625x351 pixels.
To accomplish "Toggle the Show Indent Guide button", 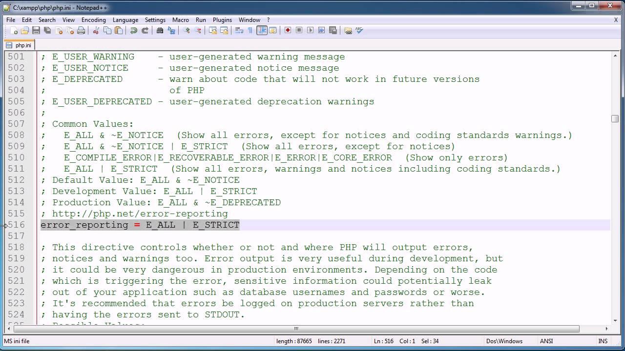I will [262, 30].
